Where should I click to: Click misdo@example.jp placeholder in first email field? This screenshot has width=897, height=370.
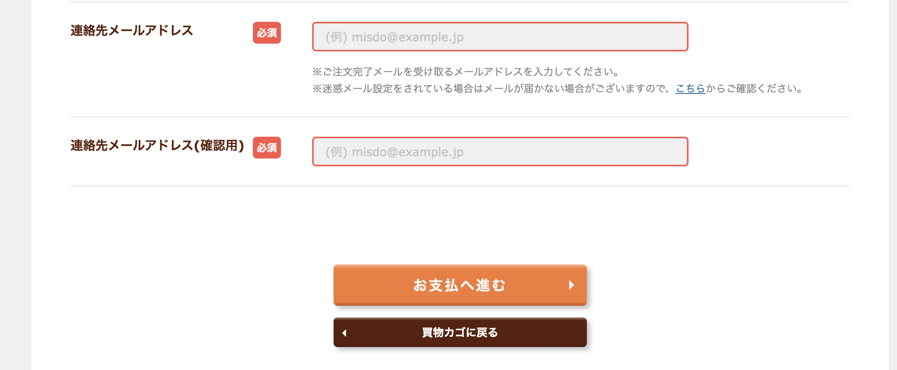[407, 37]
